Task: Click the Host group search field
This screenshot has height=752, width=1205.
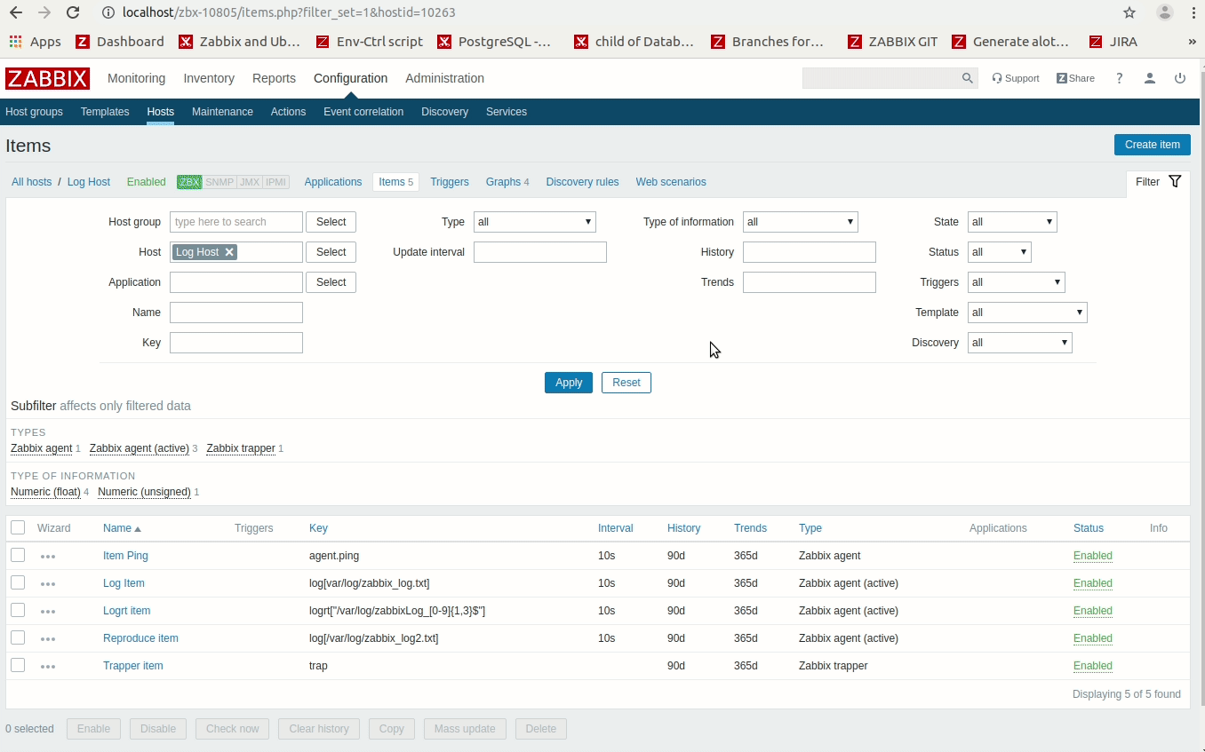Action: tap(236, 222)
